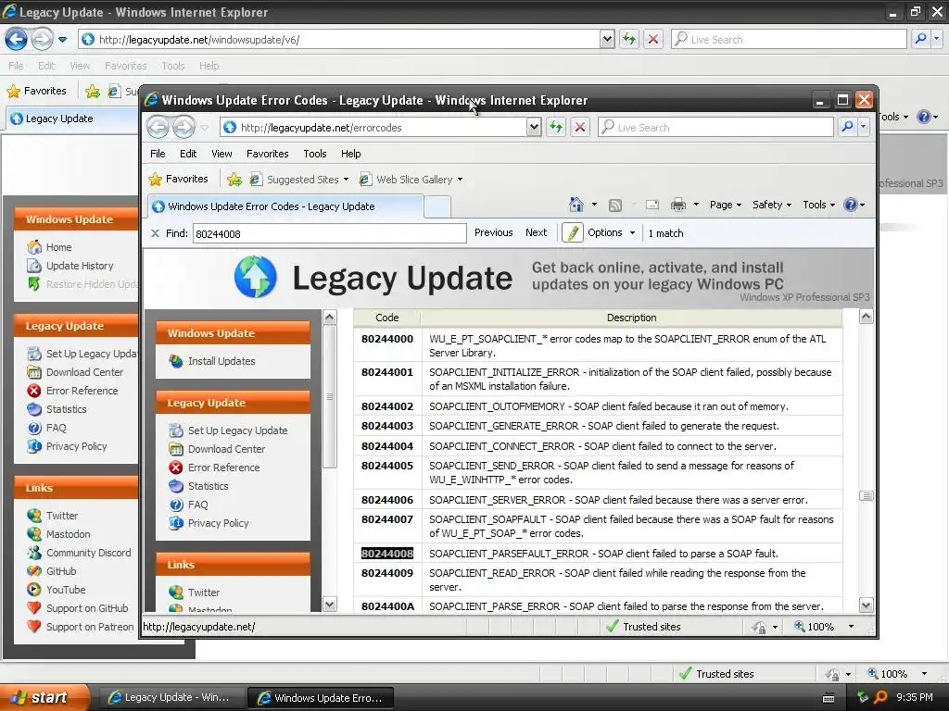Click GitHub link in background Links panel
Image resolution: width=949 pixels, height=711 pixels.
pos(61,571)
